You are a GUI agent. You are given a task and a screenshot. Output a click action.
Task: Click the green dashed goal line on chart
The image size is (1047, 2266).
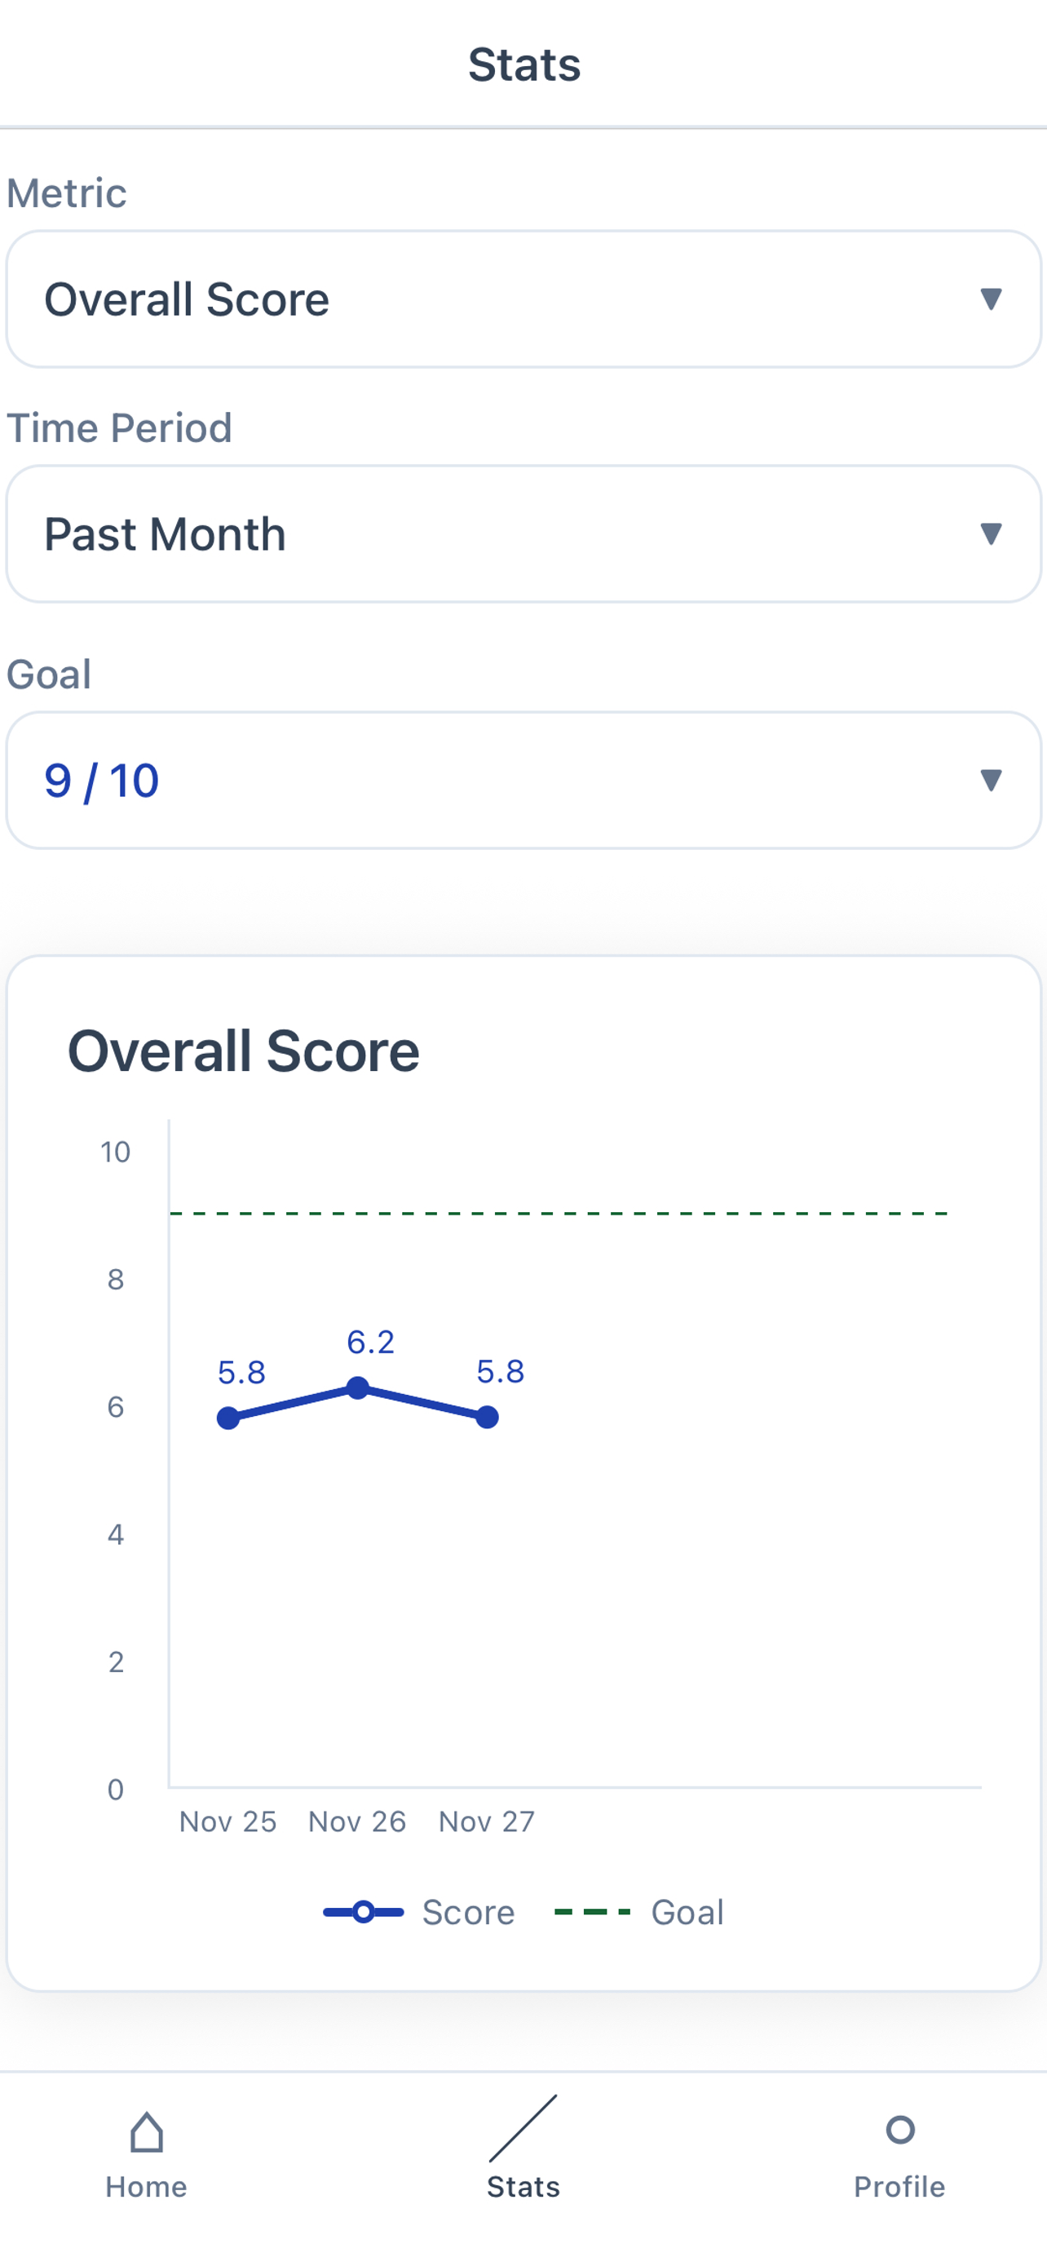559,1215
